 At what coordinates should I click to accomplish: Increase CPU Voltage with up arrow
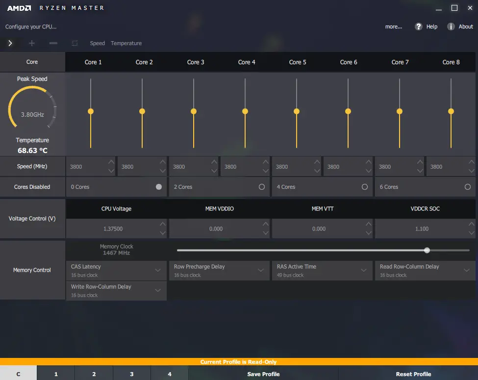(163, 224)
